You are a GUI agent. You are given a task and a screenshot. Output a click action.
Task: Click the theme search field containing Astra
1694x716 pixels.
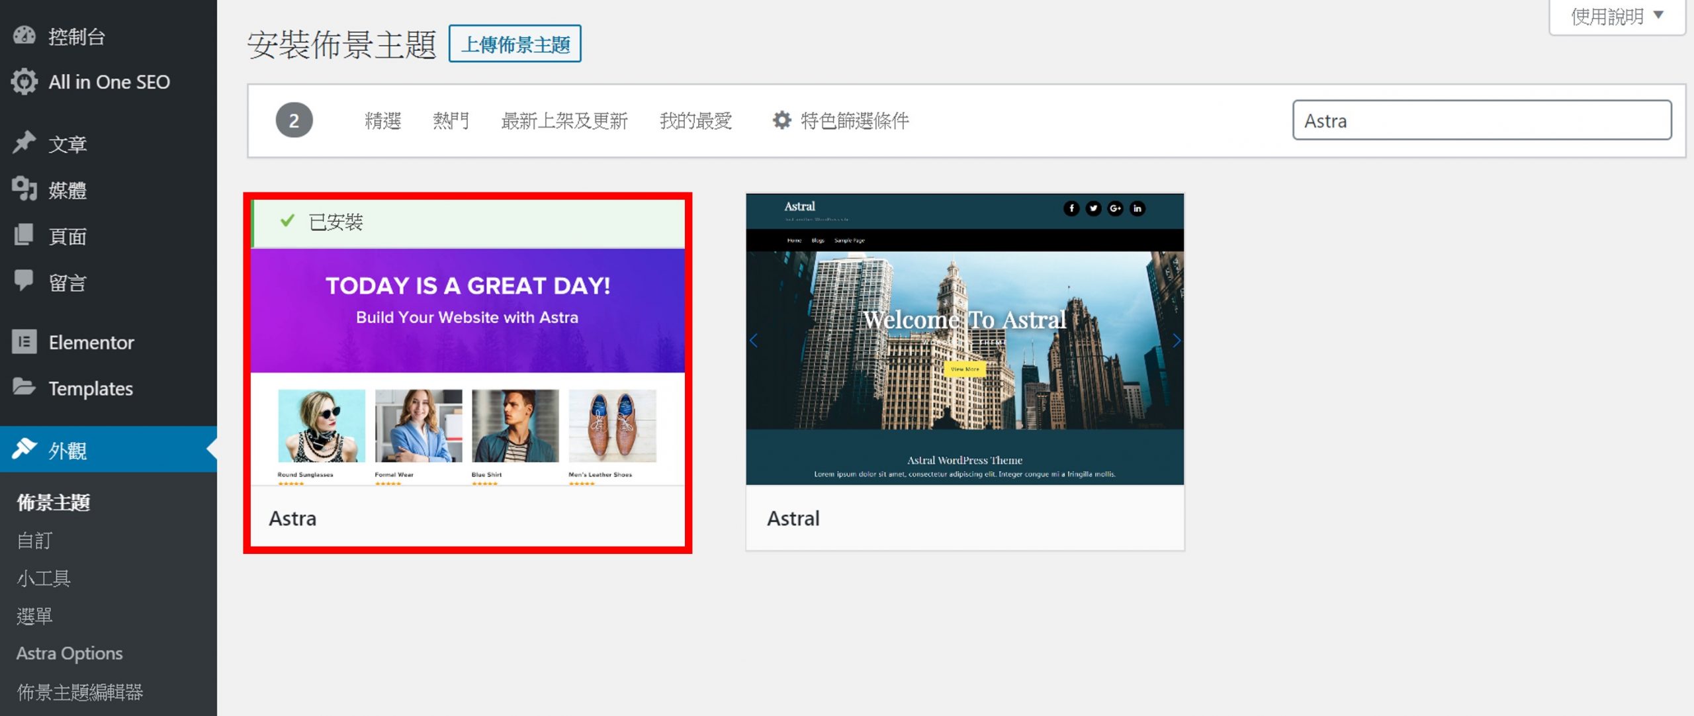click(x=1482, y=120)
